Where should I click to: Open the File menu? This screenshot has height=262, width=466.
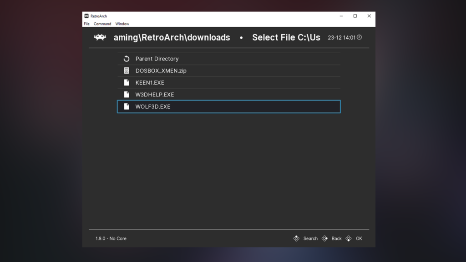click(x=86, y=24)
